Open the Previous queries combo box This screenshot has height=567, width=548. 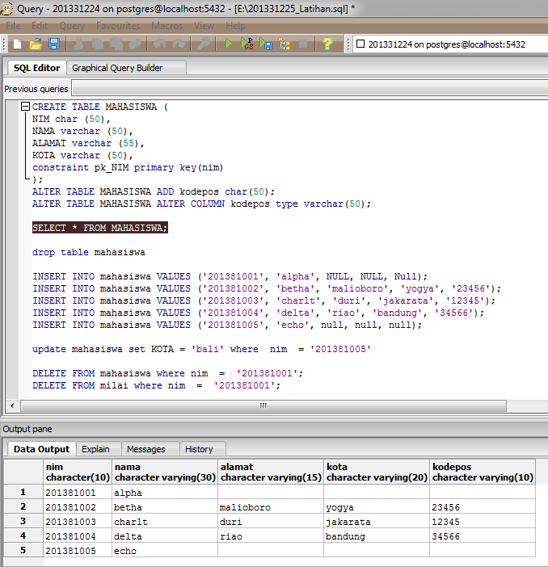tap(310, 89)
